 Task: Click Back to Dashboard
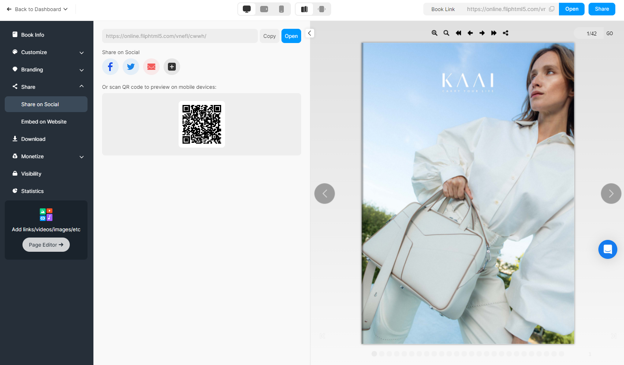37,9
